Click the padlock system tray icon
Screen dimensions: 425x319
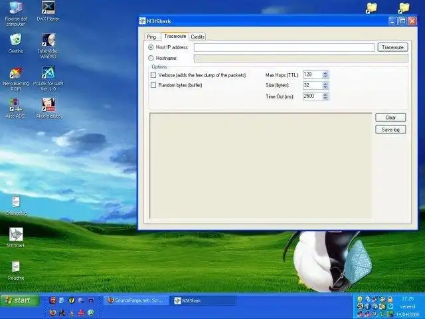pyautogui.click(x=390, y=299)
